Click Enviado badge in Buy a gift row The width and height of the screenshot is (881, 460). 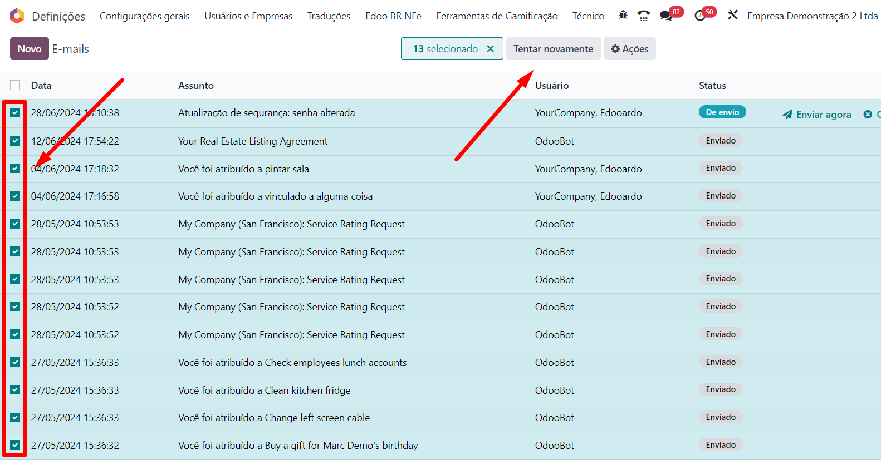721,445
